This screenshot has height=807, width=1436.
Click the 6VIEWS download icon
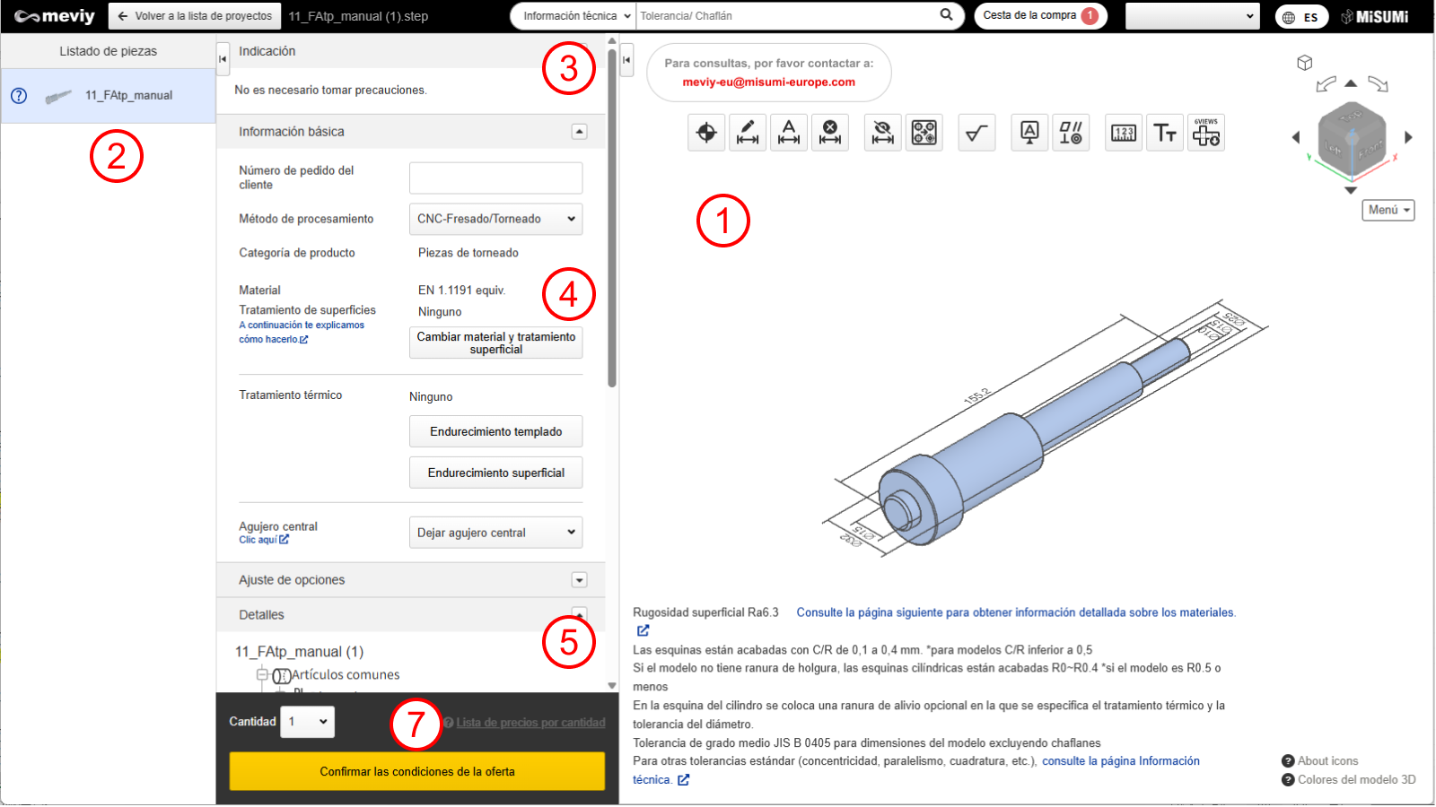coord(1205,134)
